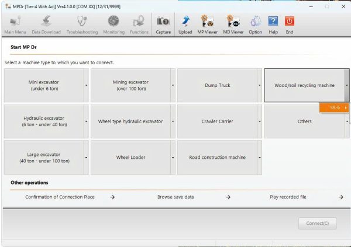Viewport: 351px width, 247px height.
Task: Close the MPDr window
Action: [x=343, y=6]
